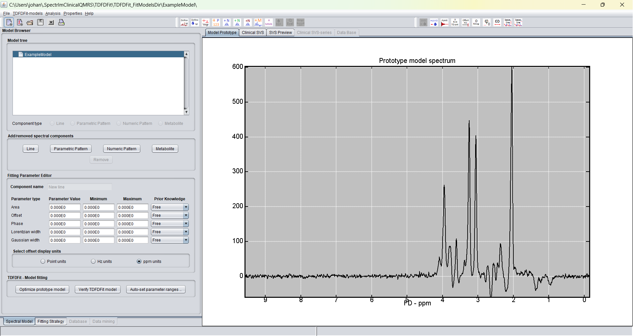Image resolution: width=633 pixels, height=336 pixels.
Task: Click the purple +MMB icon
Action: [x=269, y=22]
